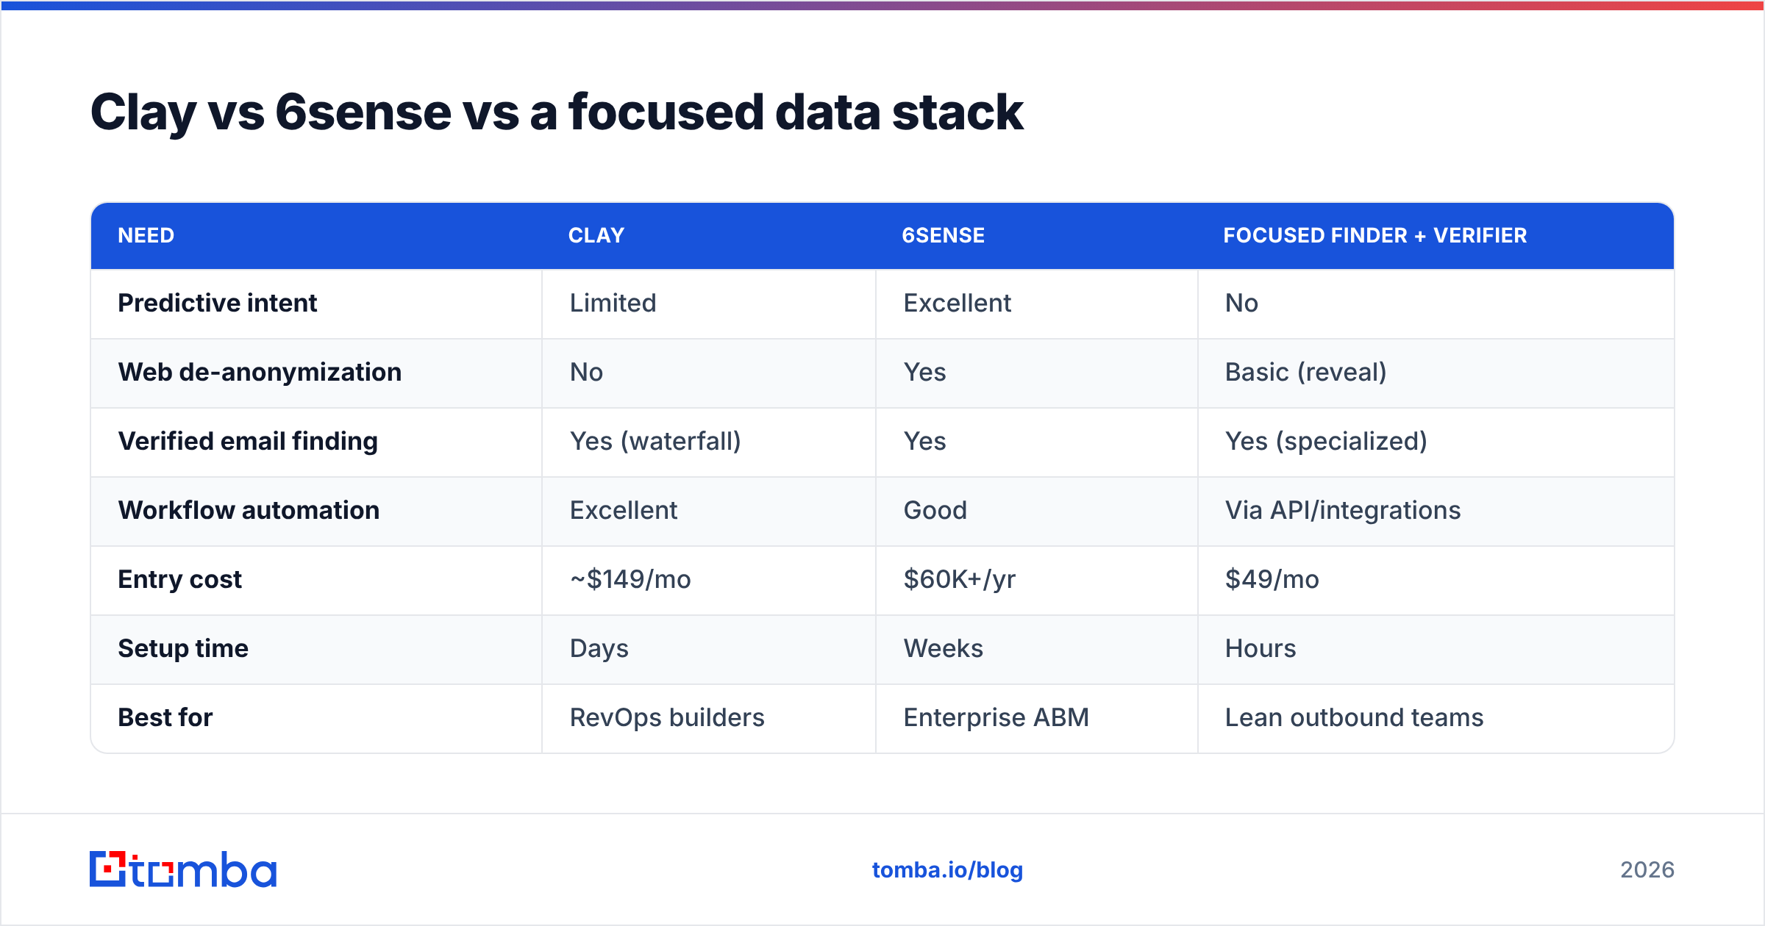Click the title 'Clay vs 6sense vs a focused data stack'
1765x926 pixels.
[x=557, y=112]
